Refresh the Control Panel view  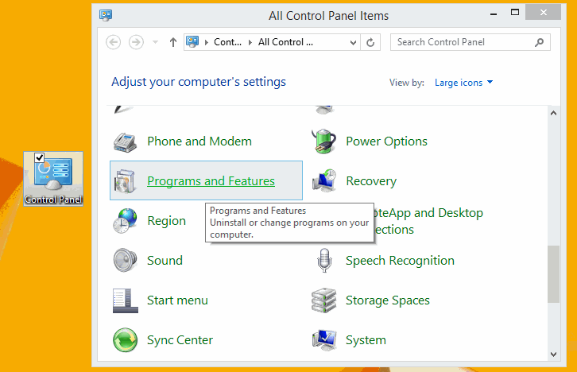[370, 42]
